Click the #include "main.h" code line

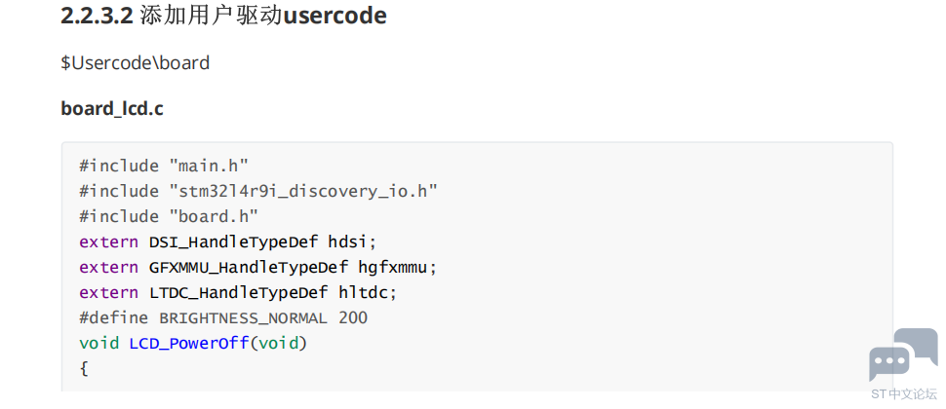coord(164,166)
